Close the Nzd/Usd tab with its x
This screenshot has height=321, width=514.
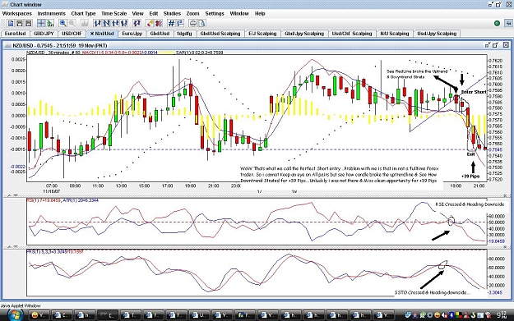coord(92,34)
